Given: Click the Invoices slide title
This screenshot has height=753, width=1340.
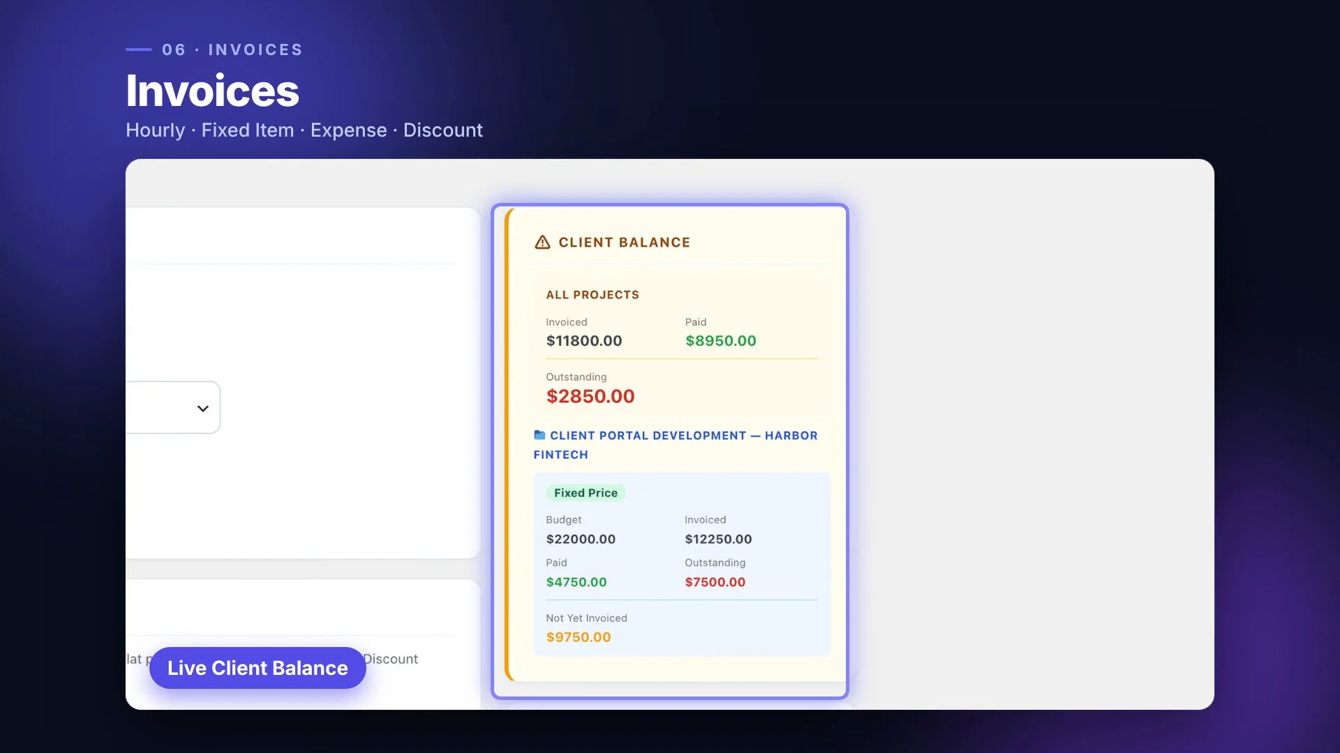Looking at the screenshot, I should tap(213, 91).
